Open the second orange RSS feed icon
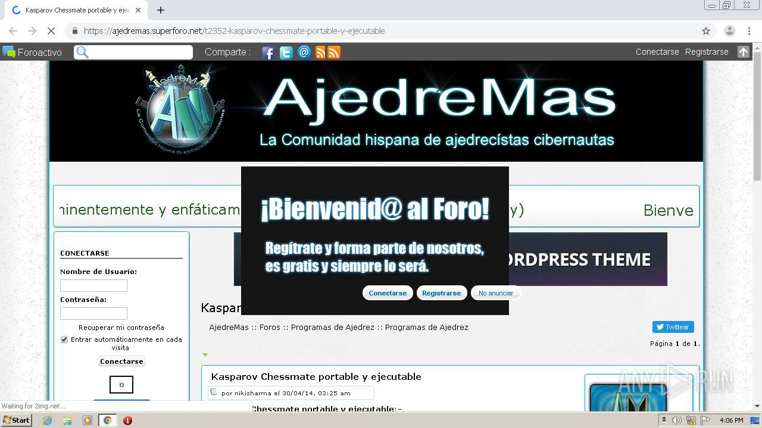The height and width of the screenshot is (428, 762). coord(334,52)
